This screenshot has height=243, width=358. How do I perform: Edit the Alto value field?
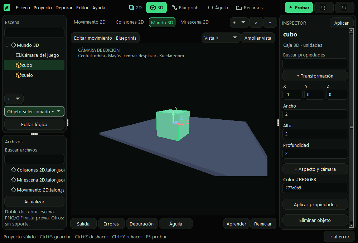[x=315, y=134]
